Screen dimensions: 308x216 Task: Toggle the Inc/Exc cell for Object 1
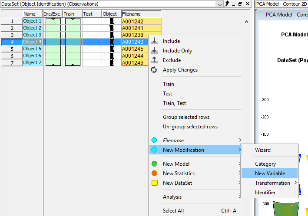pos(53,21)
